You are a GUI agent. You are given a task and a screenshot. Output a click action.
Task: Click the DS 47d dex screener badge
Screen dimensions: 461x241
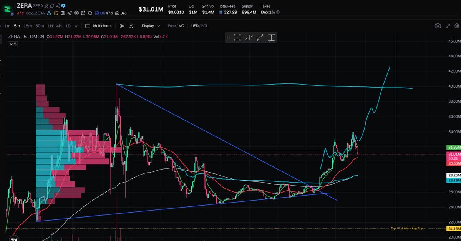104,13
